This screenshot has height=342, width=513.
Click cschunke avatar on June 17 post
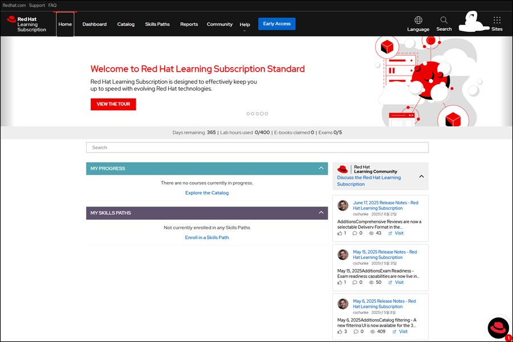pyautogui.click(x=343, y=205)
